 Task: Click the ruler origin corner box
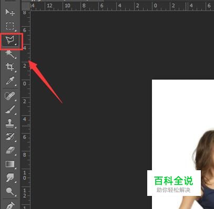pos(26,7)
